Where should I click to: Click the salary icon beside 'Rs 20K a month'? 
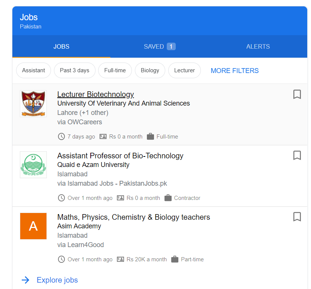121,259
